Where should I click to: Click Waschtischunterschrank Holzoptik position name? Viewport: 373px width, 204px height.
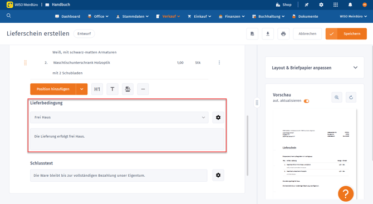pyautogui.click(x=82, y=63)
